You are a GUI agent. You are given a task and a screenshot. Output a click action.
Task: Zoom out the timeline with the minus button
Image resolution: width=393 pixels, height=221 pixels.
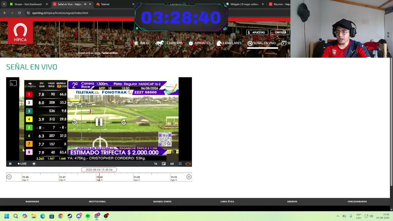[9, 177]
